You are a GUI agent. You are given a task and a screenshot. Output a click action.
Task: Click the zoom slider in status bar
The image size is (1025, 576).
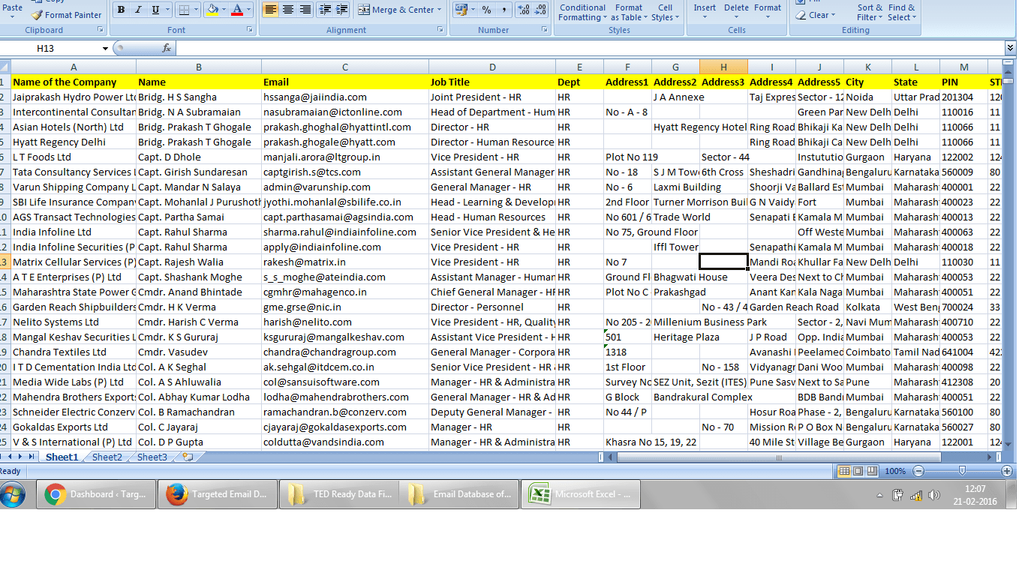(962, 470)
